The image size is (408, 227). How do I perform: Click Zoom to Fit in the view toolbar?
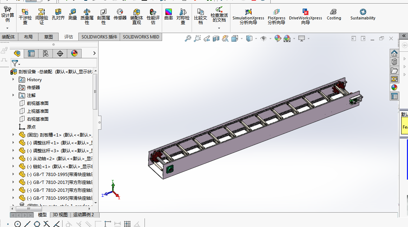tap(188, 38)
